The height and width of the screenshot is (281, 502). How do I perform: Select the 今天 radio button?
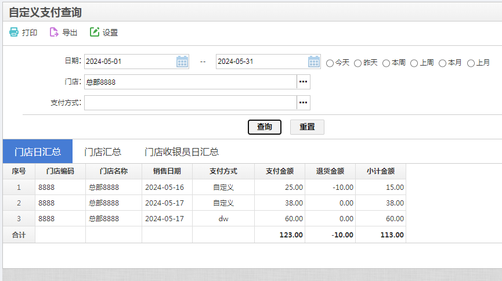click(330, 63)
